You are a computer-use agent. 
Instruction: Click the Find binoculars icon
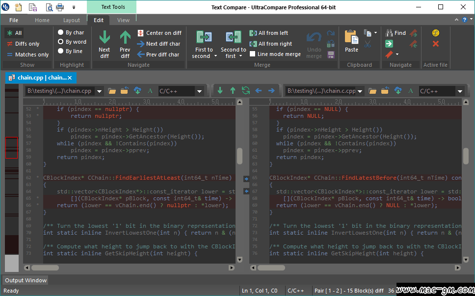pos(389,33)
